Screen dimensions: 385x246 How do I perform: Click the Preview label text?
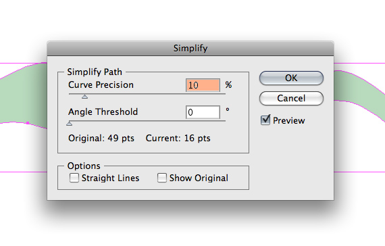[x=289, y=121]
